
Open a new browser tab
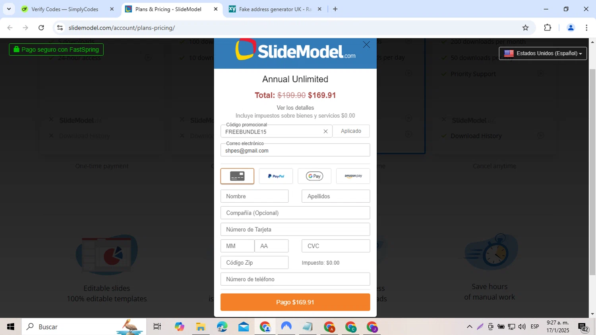[x=335, y=9]
